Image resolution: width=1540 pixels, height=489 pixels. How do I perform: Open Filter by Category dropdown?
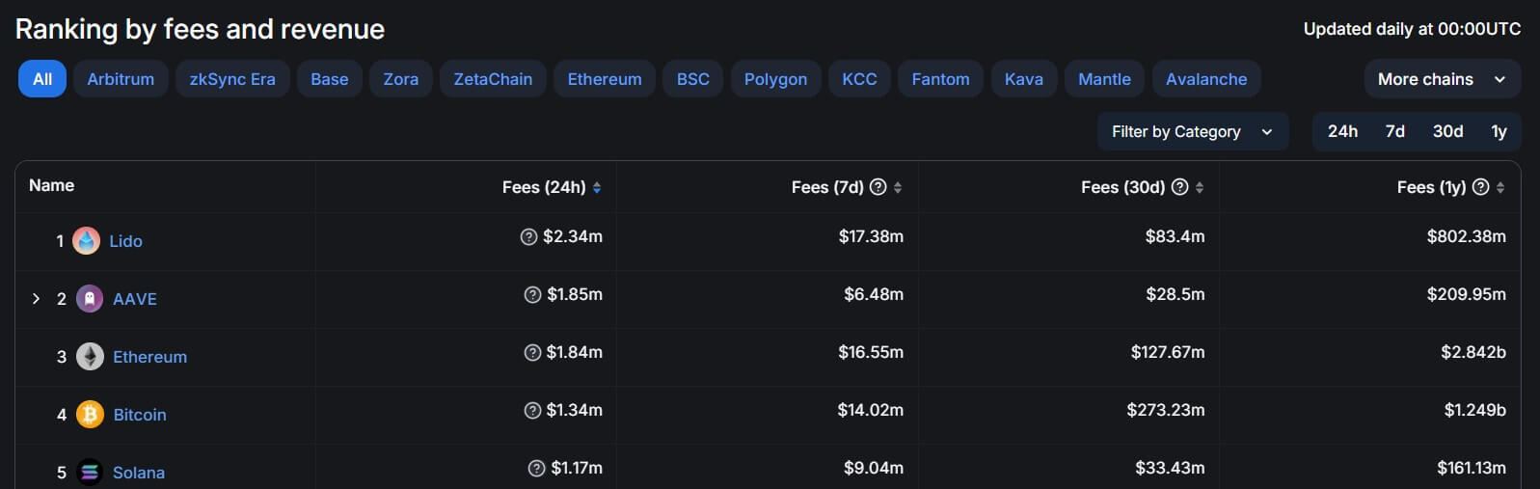[1192, 131]
